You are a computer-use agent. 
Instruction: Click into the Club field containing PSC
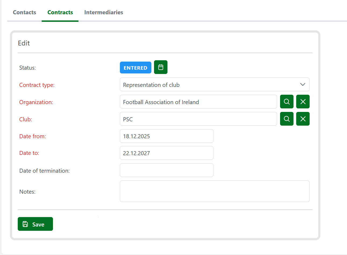[x=198, y=119]
